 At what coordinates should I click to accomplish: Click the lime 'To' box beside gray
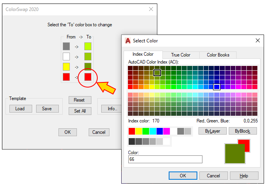pyautogui.click(x=88, y=46)
